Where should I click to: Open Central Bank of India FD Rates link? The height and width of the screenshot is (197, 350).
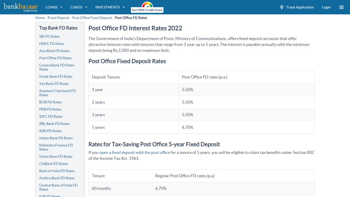pyautogui.click(x=58, y=187)
